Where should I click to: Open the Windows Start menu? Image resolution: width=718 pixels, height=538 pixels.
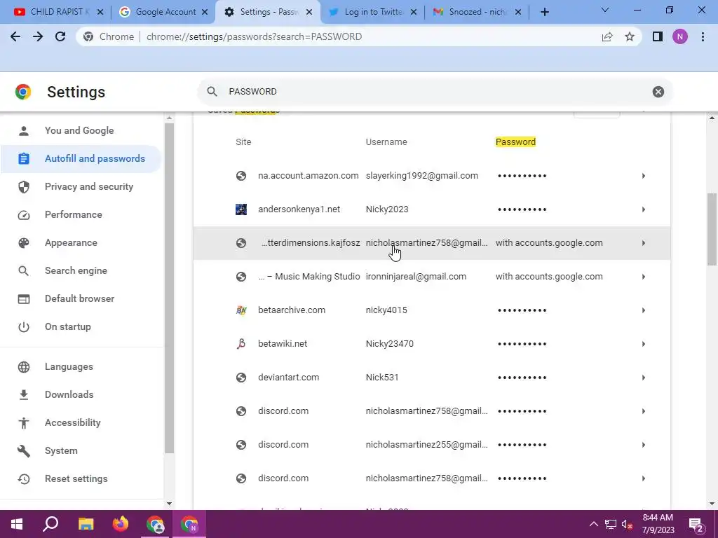(x=17, y=524)
